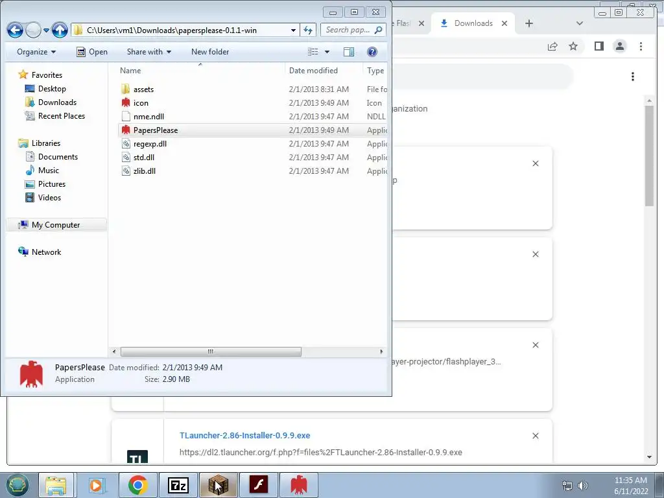Open Music library

[x=42, y=171]
